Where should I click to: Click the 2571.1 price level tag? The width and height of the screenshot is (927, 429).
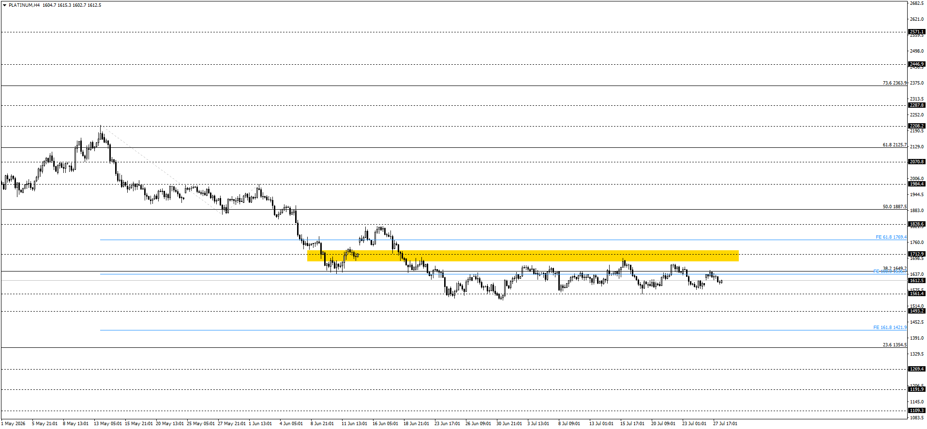pos(917,32)
